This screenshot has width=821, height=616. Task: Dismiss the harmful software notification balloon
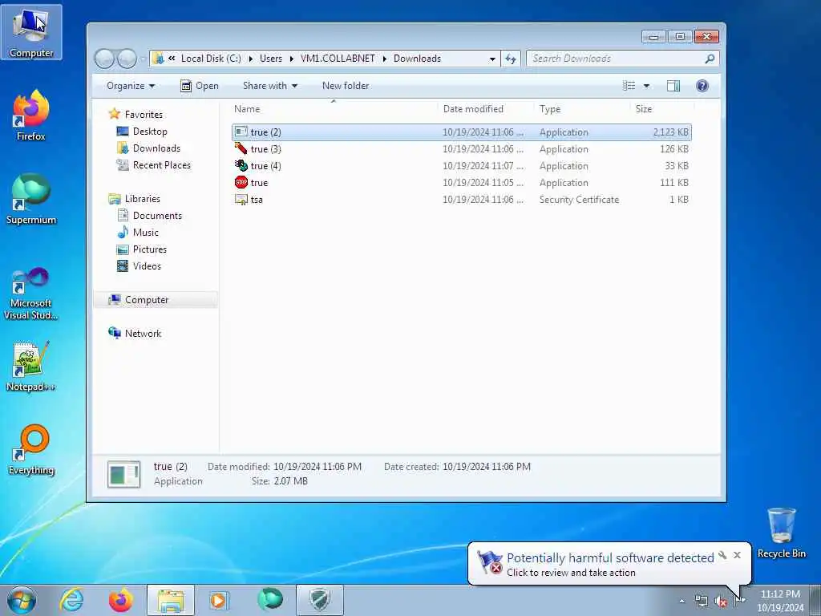click(738, 555)
